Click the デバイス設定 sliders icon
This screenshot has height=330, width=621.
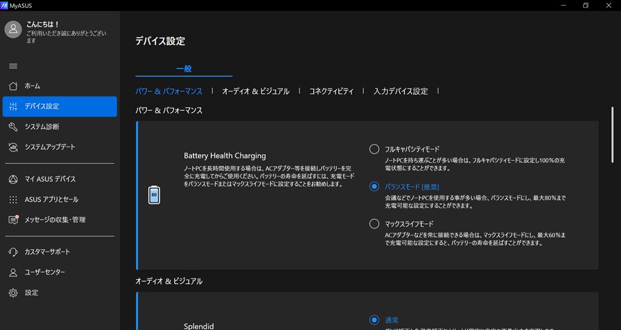[13, 107]
